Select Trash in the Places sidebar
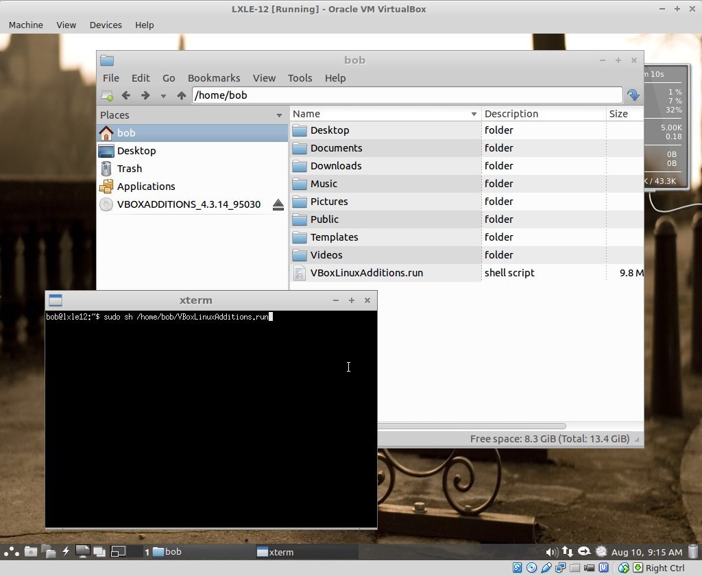The width and height of the screenshot is (702, 576). tap(130, 168)
